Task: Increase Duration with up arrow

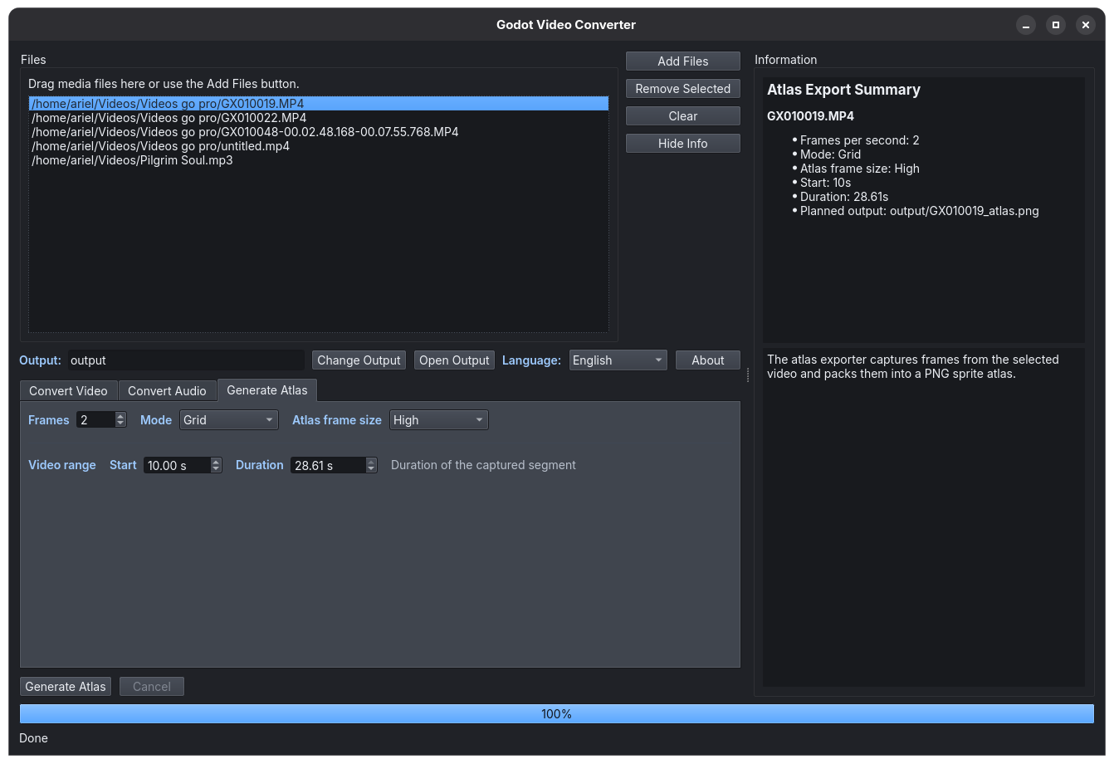Action: click(371, 461)
